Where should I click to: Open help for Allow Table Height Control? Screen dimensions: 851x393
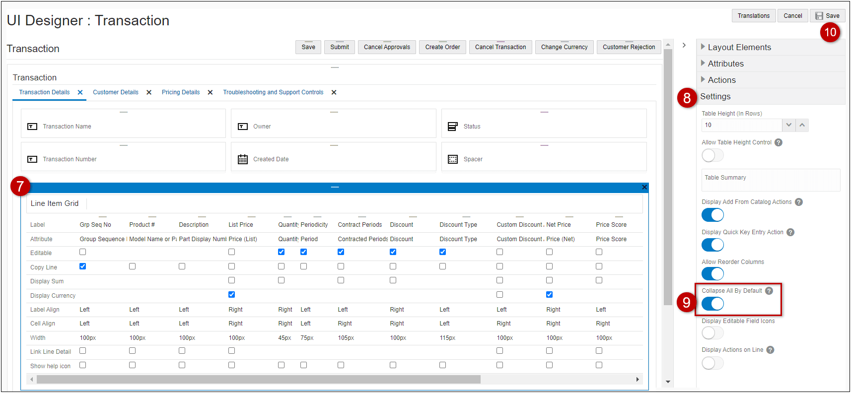779,142
